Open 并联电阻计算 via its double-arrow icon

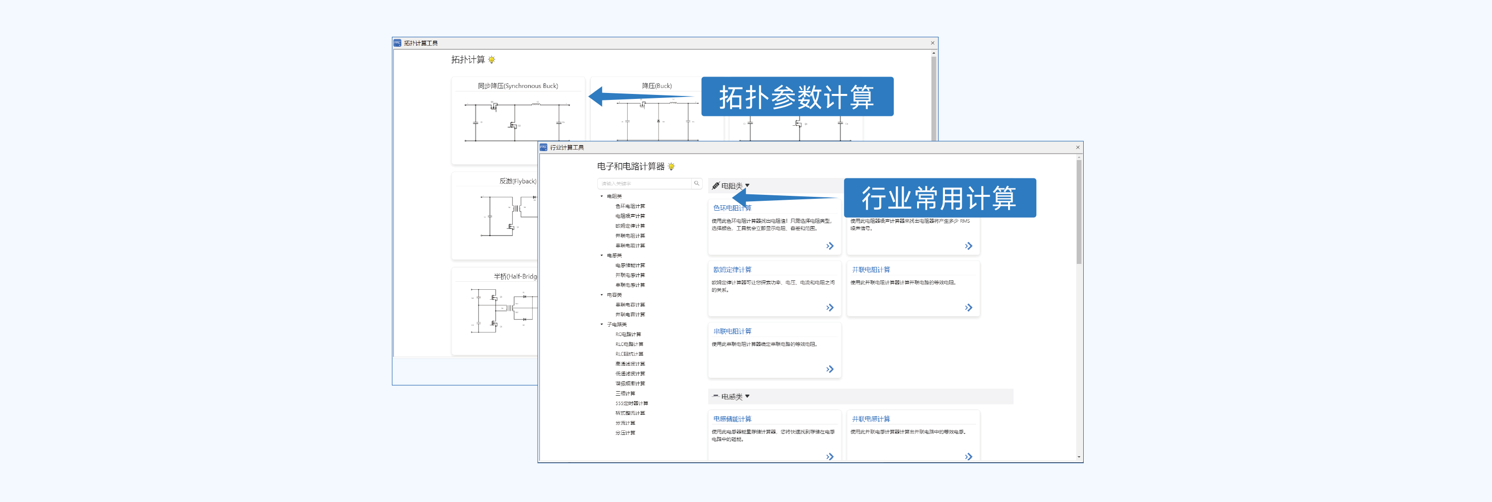click(x=968, y=308)
